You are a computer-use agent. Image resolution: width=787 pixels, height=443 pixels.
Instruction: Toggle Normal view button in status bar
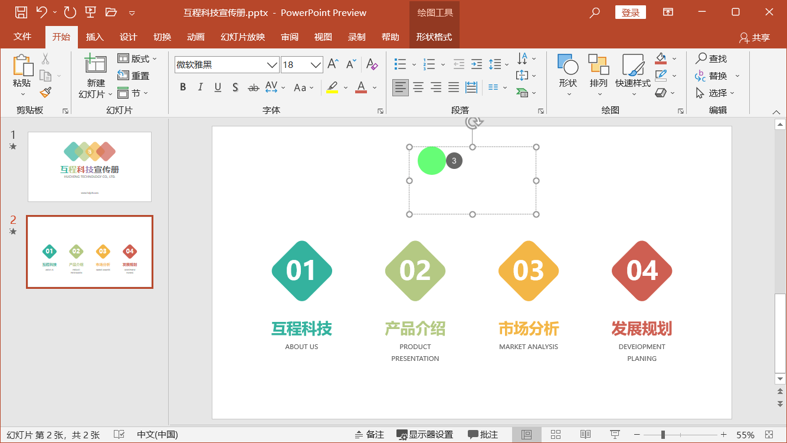(x=527, y=435)
